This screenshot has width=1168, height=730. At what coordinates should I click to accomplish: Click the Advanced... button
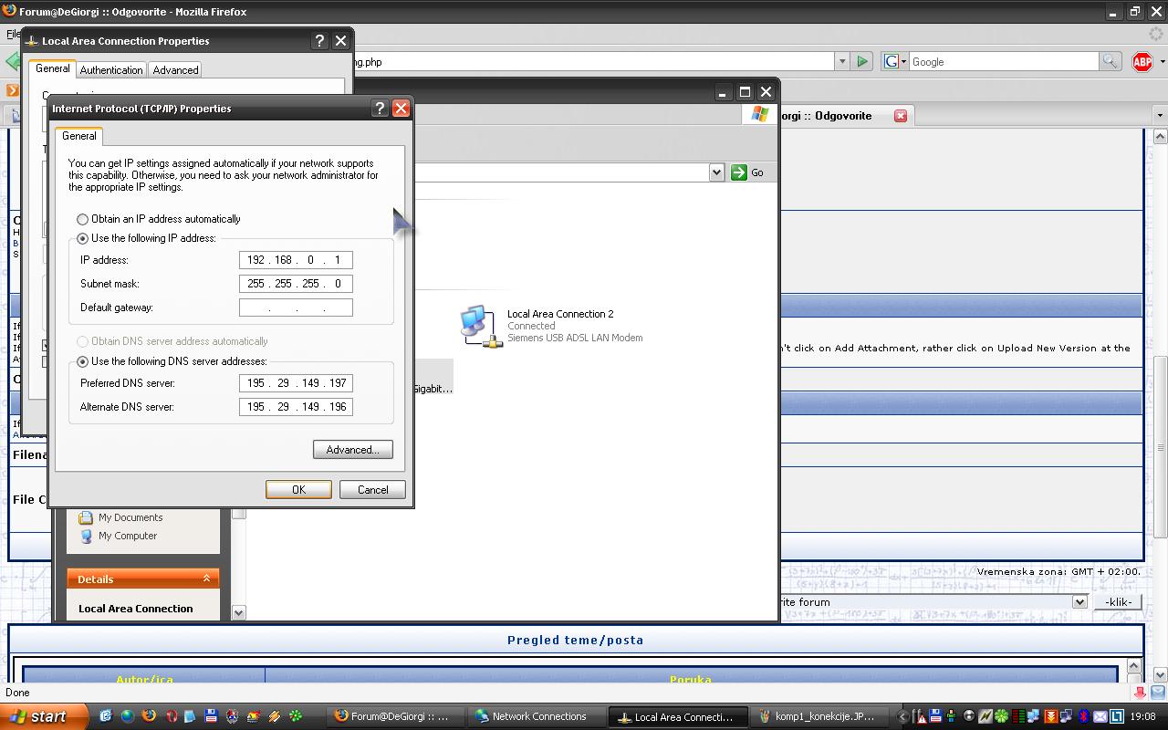click(x=352, y=450)
